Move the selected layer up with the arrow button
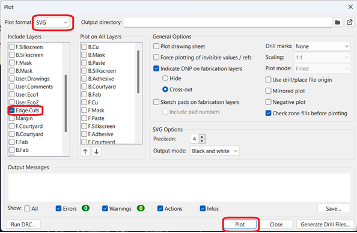Screen dimensions: 357x233 85,151
